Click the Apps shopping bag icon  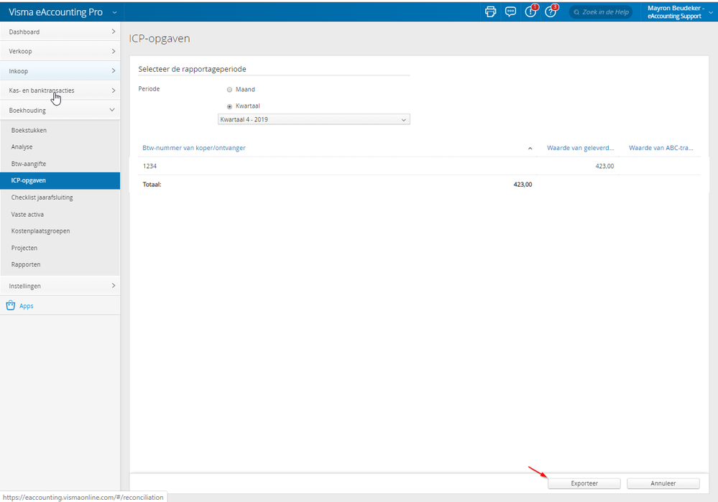pos(11,306)
